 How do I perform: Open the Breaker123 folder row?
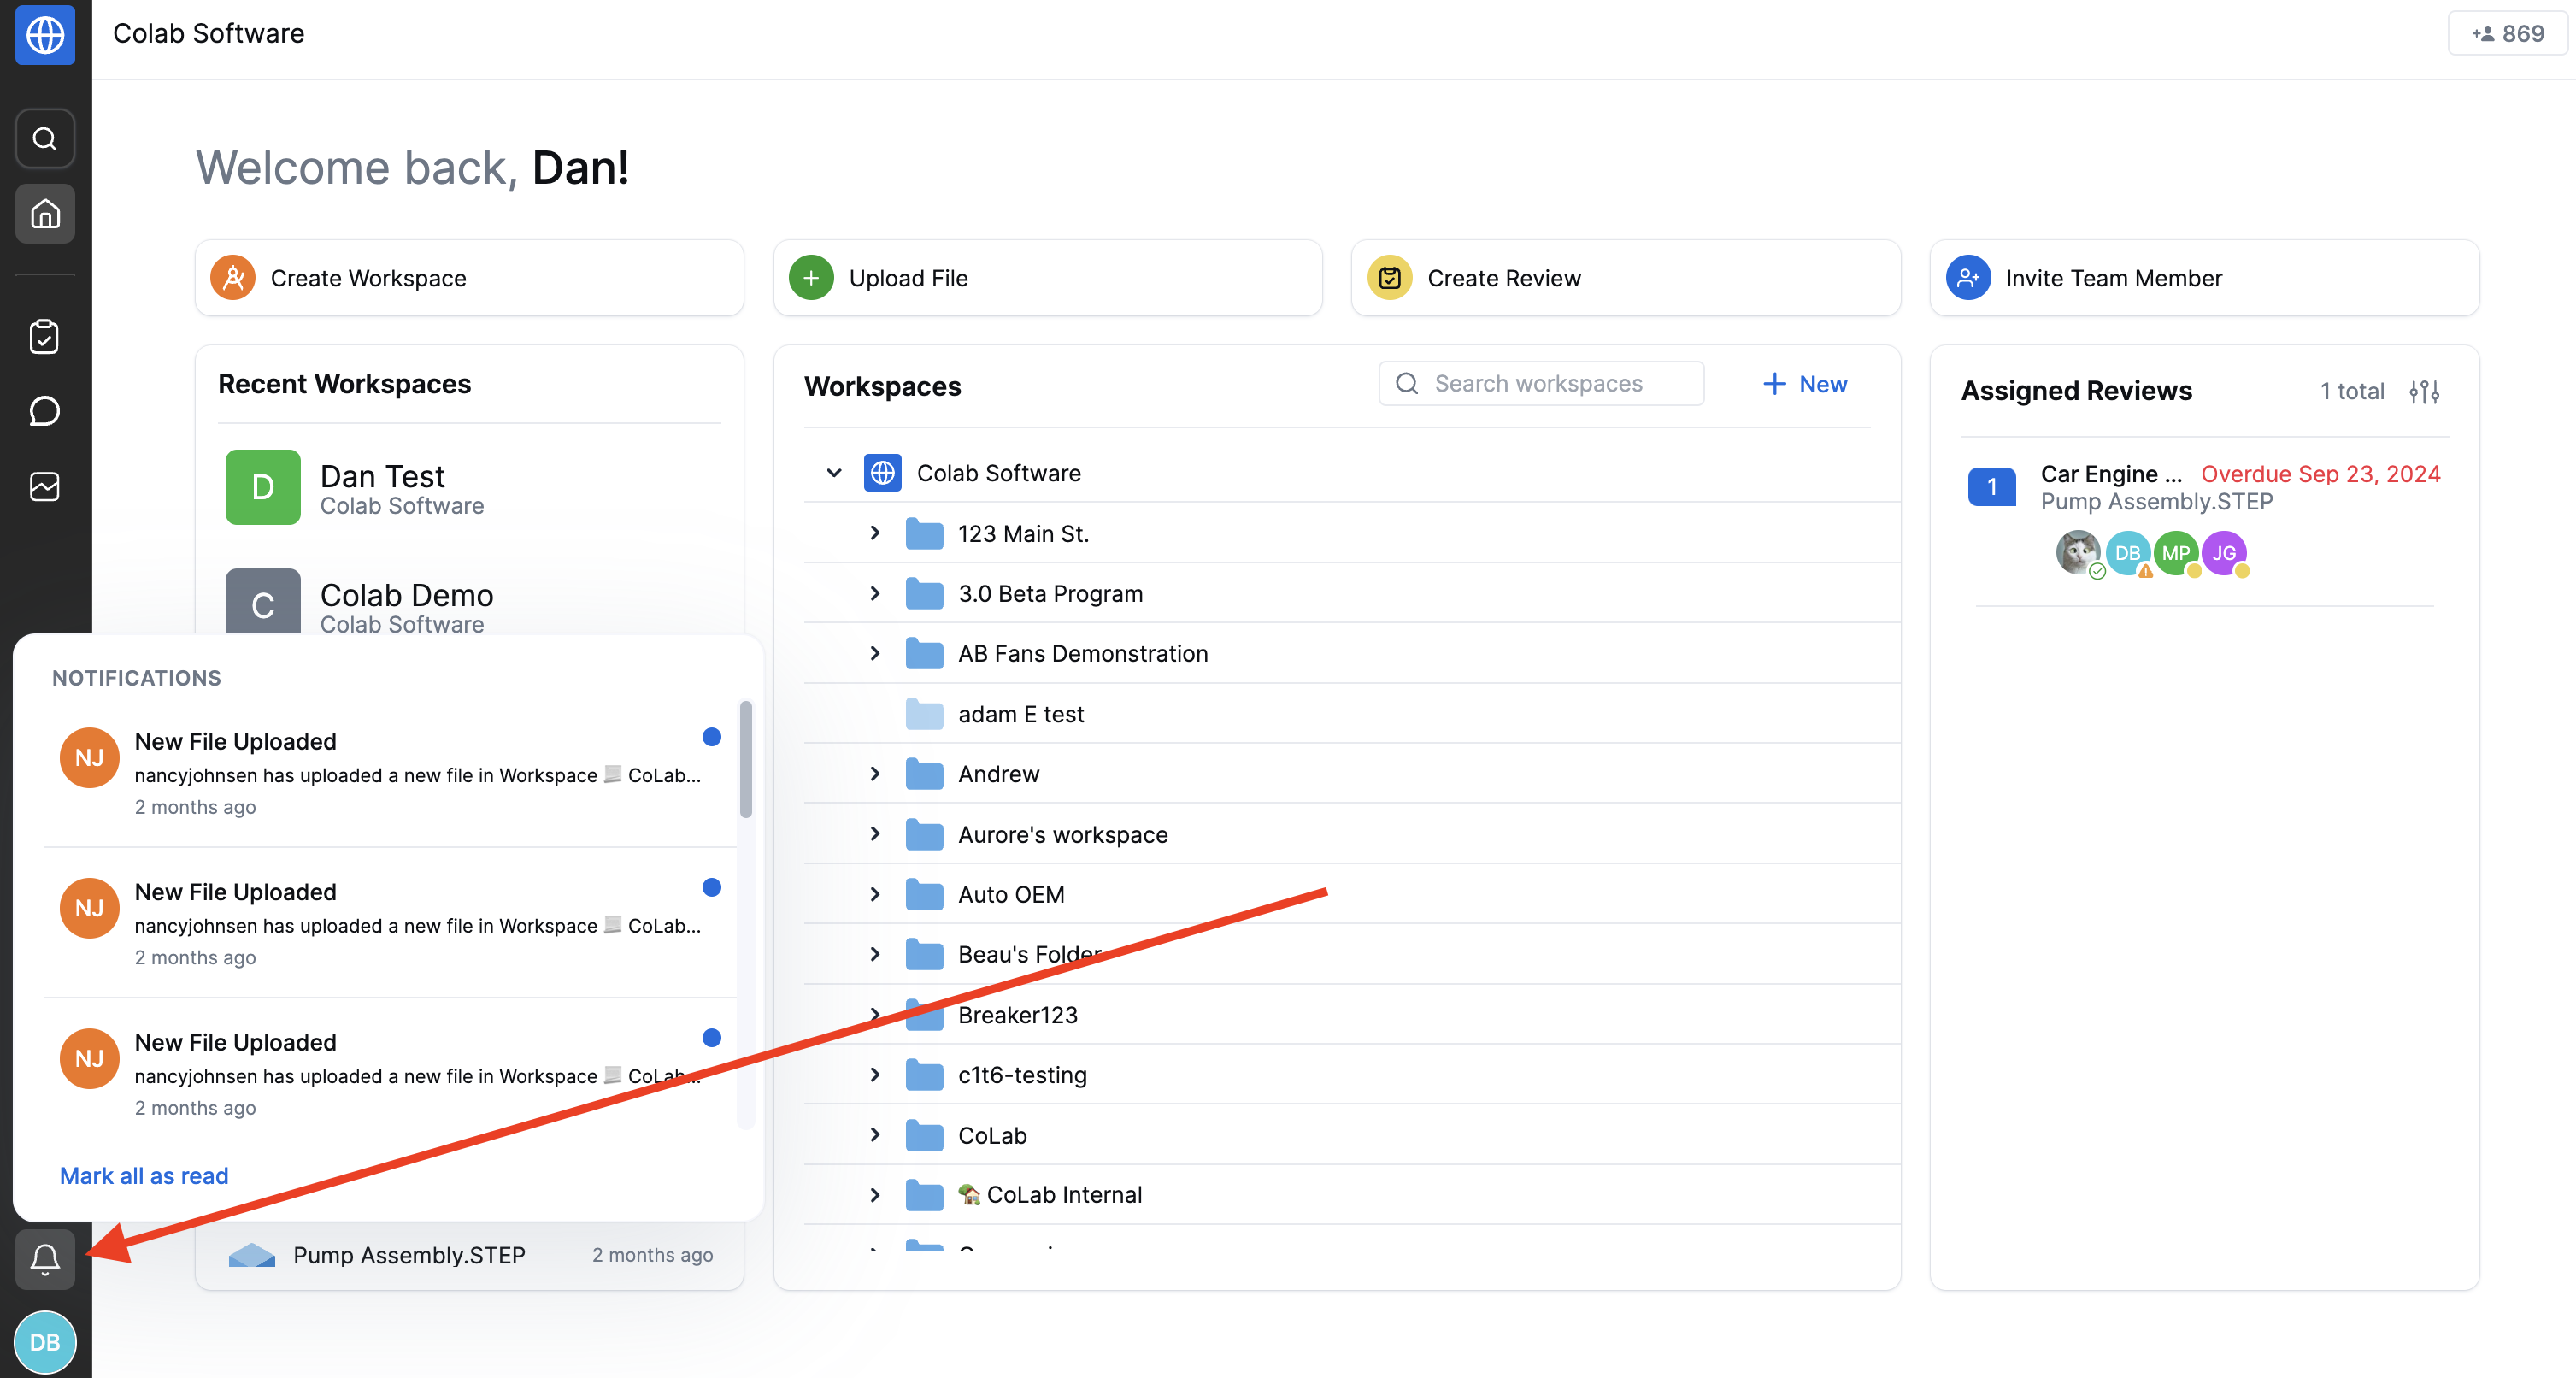(x=1352, y=1015)
